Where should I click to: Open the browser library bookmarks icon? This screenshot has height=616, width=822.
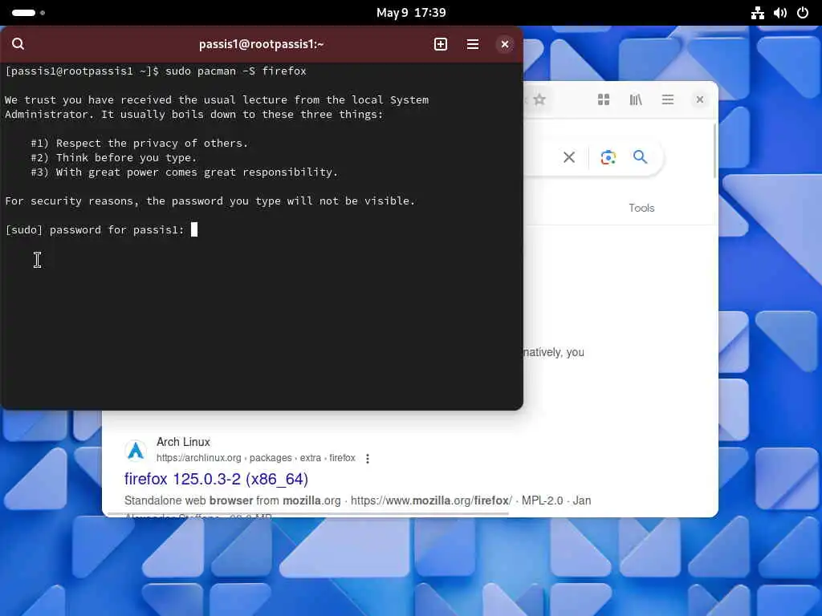click(636, 99)
